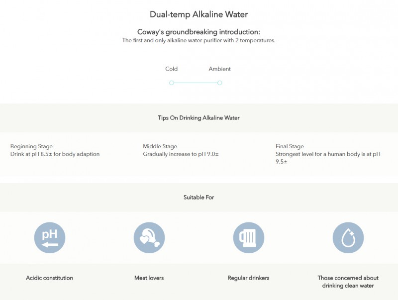Click the Ambient label above the slider

(219, 69)
